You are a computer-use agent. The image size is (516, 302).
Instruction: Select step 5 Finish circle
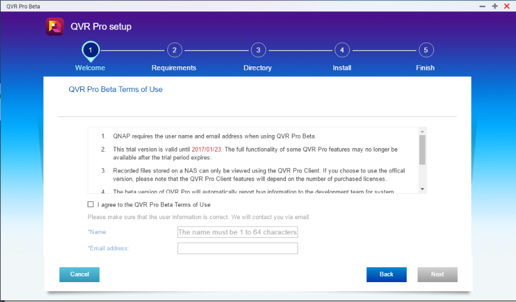click(426, 50)
